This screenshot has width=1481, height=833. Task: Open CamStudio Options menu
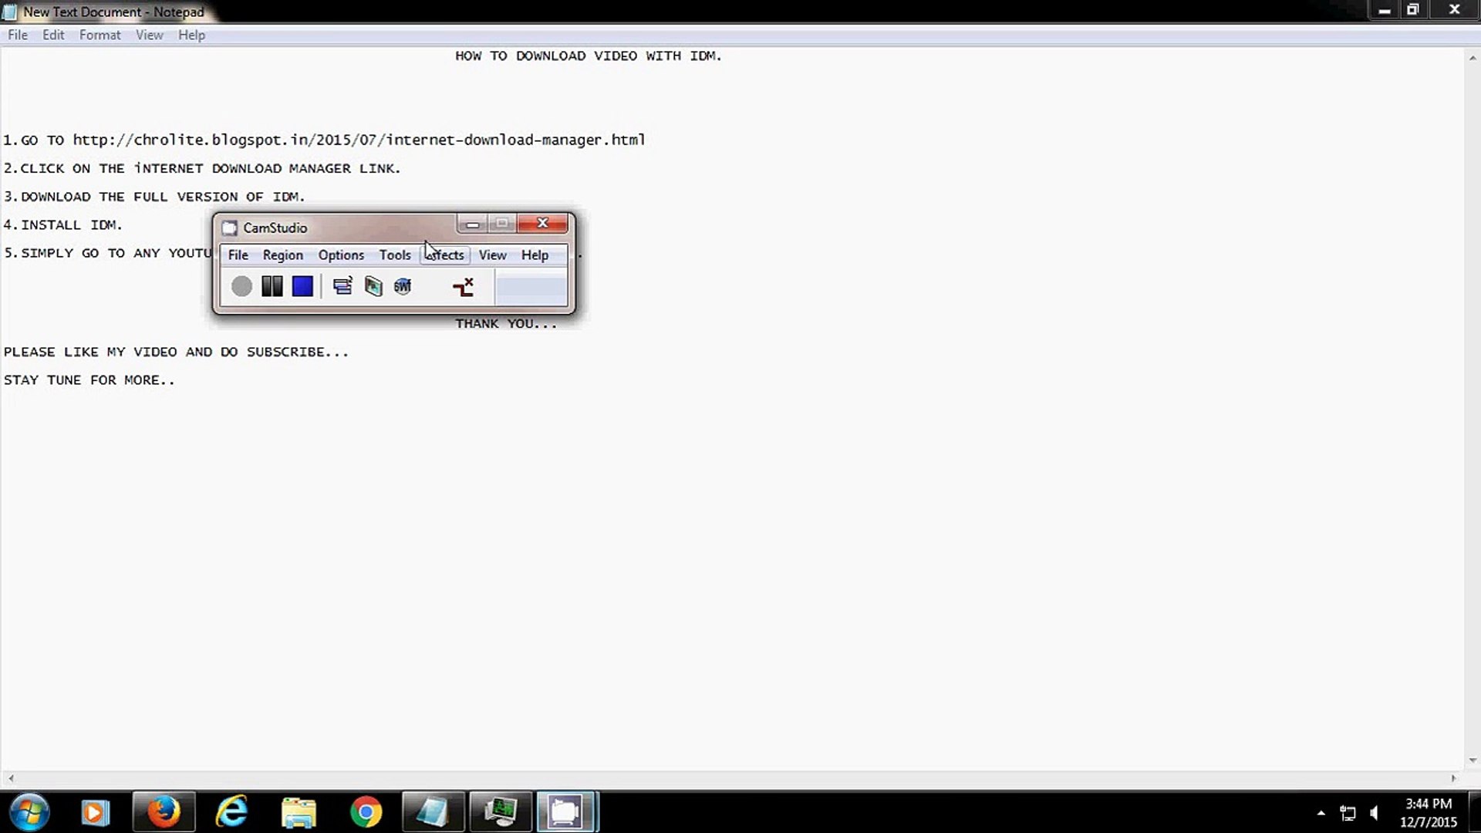[341, 255]
